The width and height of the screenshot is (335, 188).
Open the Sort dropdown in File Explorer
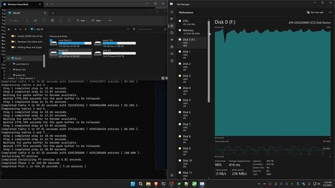coord(82,20)
